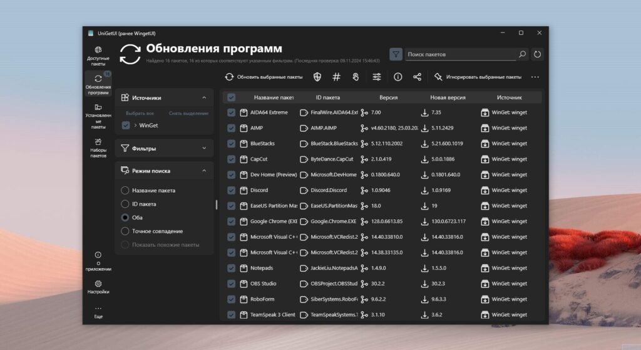
Task: Click the hash skip-integrity icon in toolbar
Action: click(x=336, y=77)
